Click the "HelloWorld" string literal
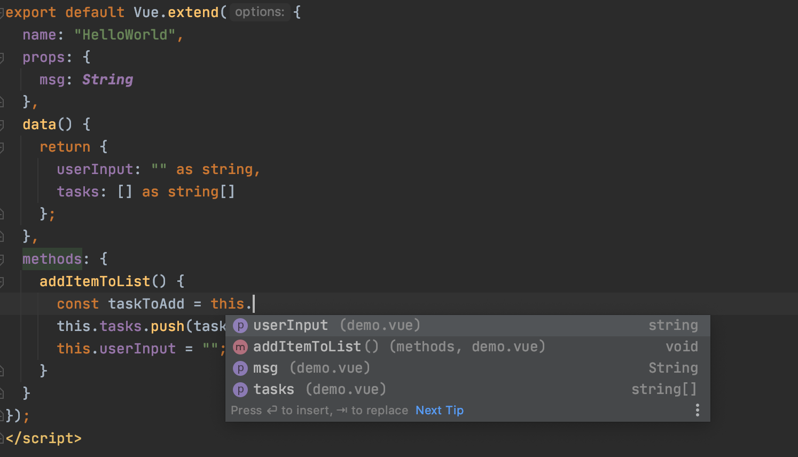This screenshot has height=457, width=798. (125, 35)
